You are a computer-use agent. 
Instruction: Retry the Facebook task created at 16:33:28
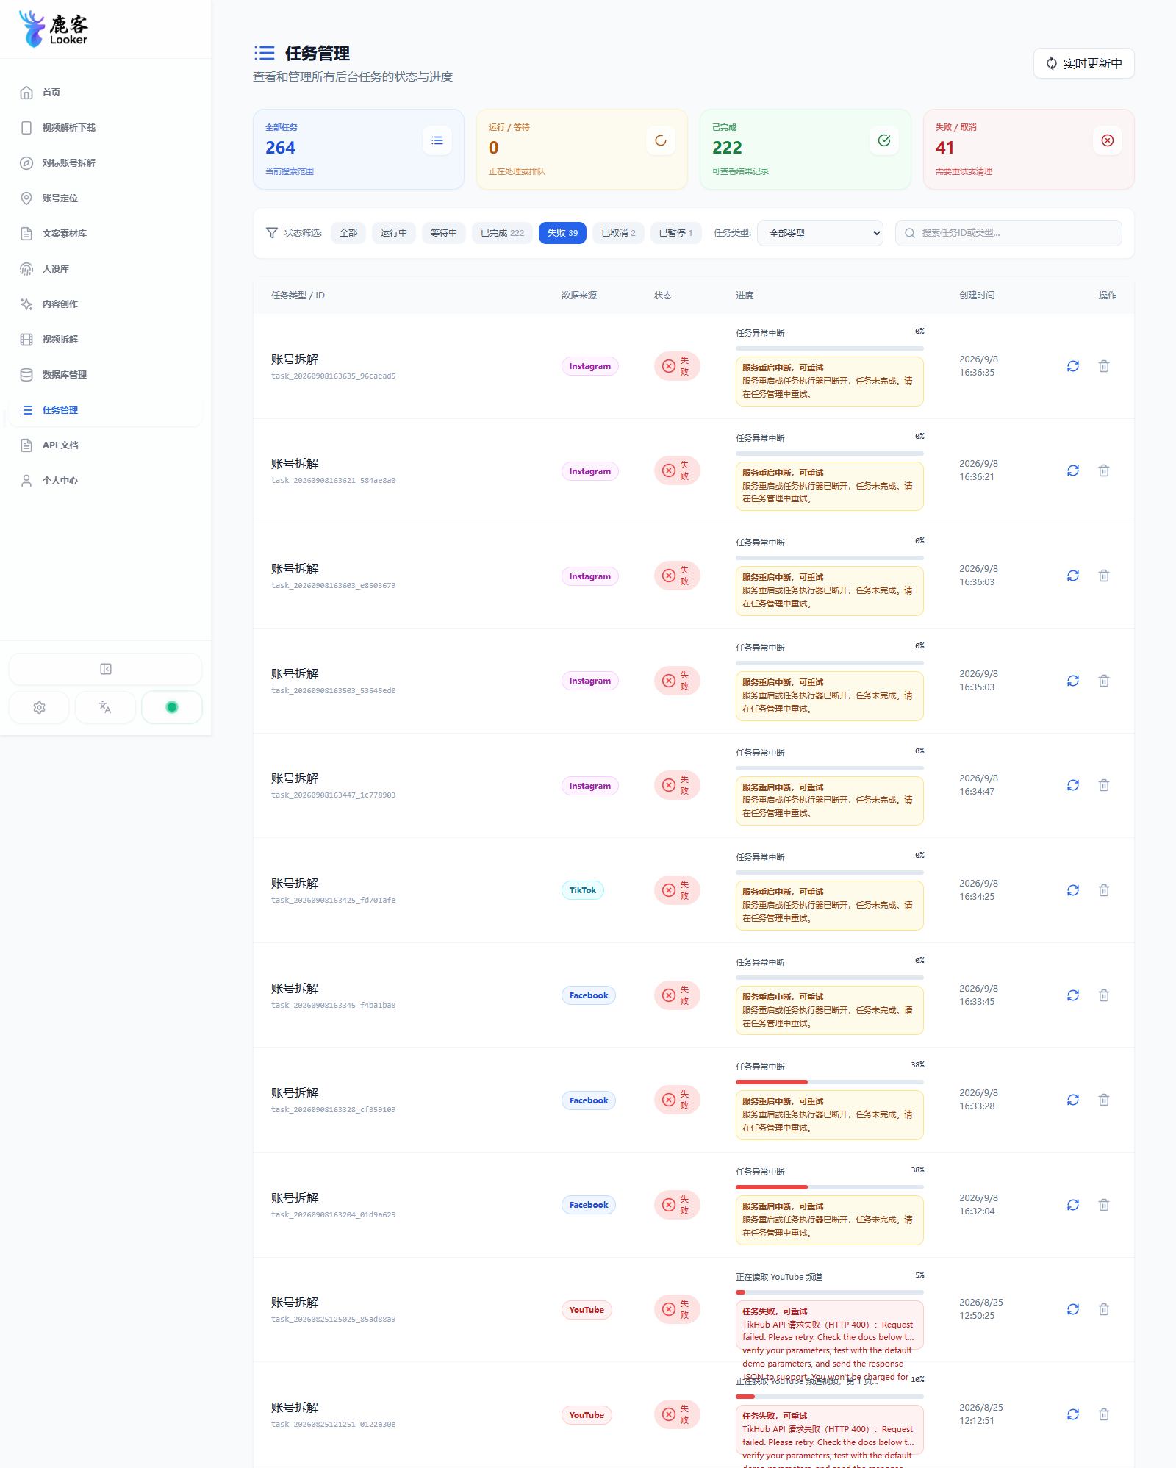point(1073,1100)
